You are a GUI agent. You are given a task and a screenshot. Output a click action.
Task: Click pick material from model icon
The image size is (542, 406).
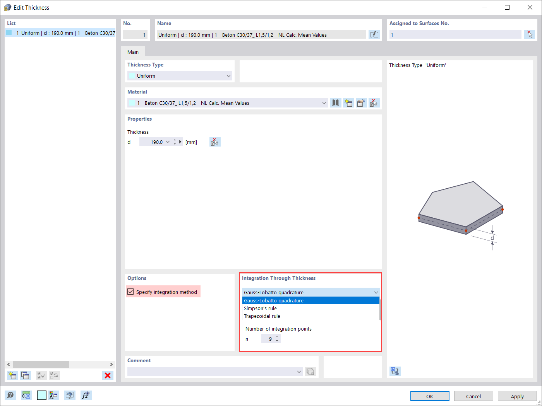pyautogui.click(x=374, y=103)
